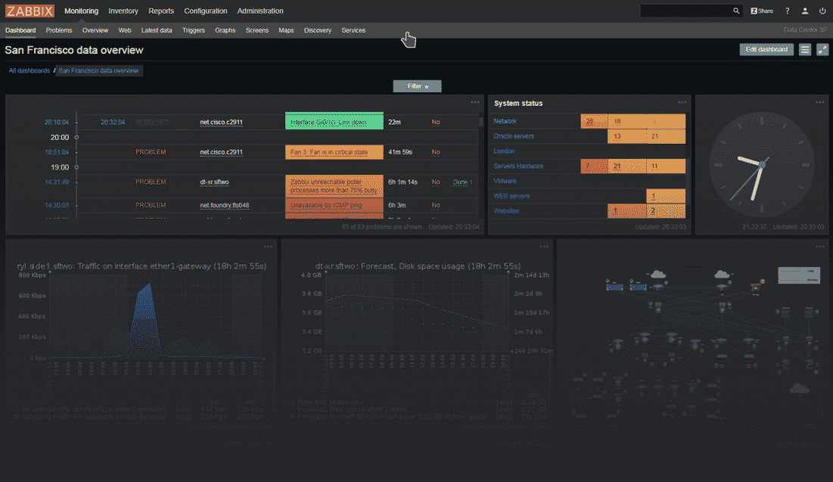Open the Reports menu

[x=161, y=11]
